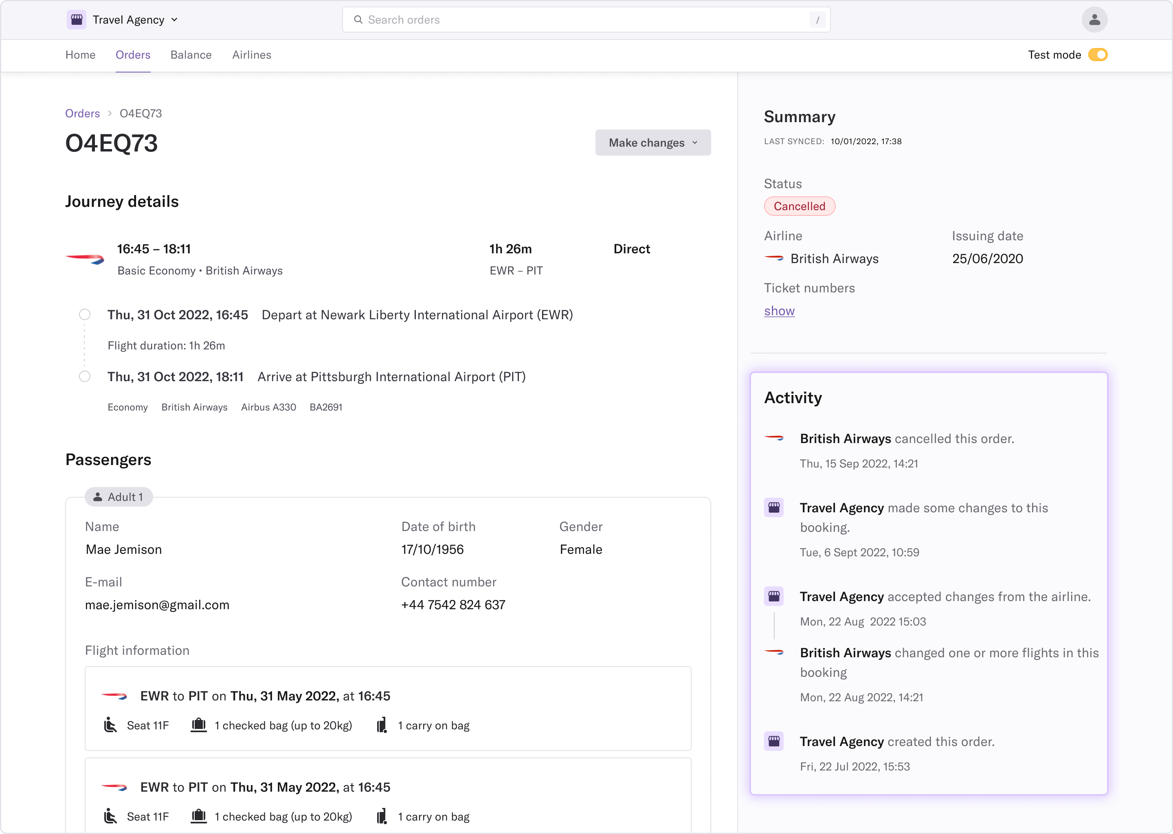Select the Newark departure timeline circle

(85, 314)
